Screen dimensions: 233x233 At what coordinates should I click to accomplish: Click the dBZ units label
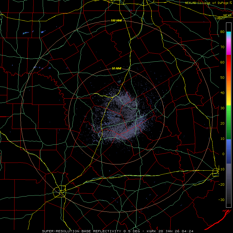220,18
